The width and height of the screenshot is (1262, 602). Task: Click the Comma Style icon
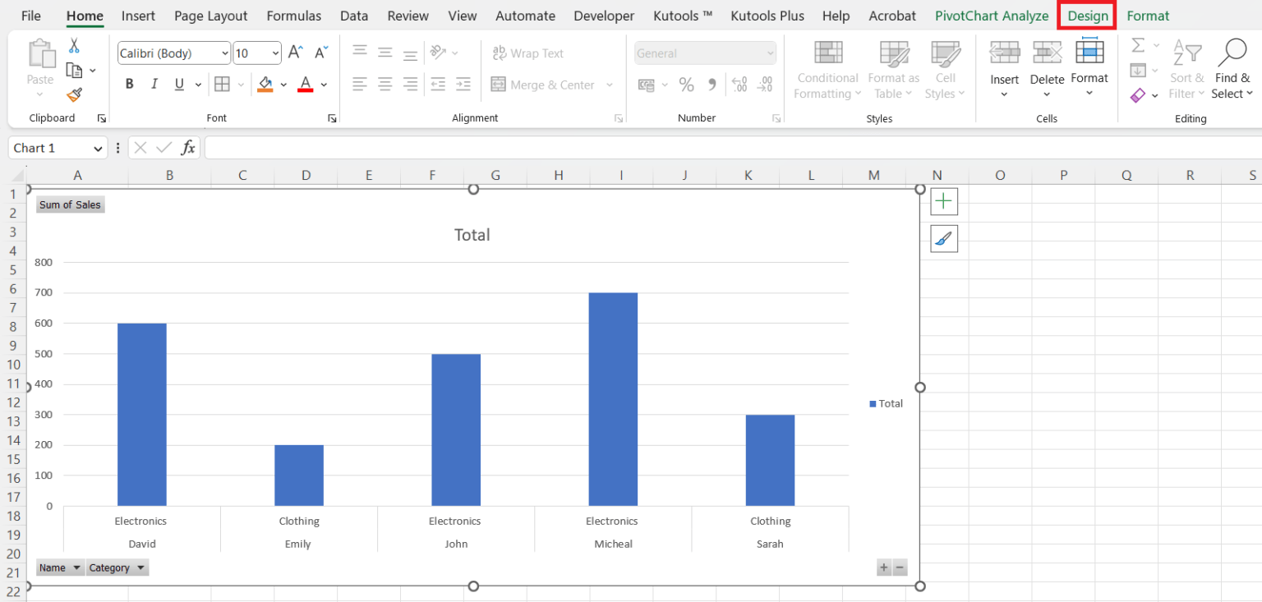pos(712,84)
